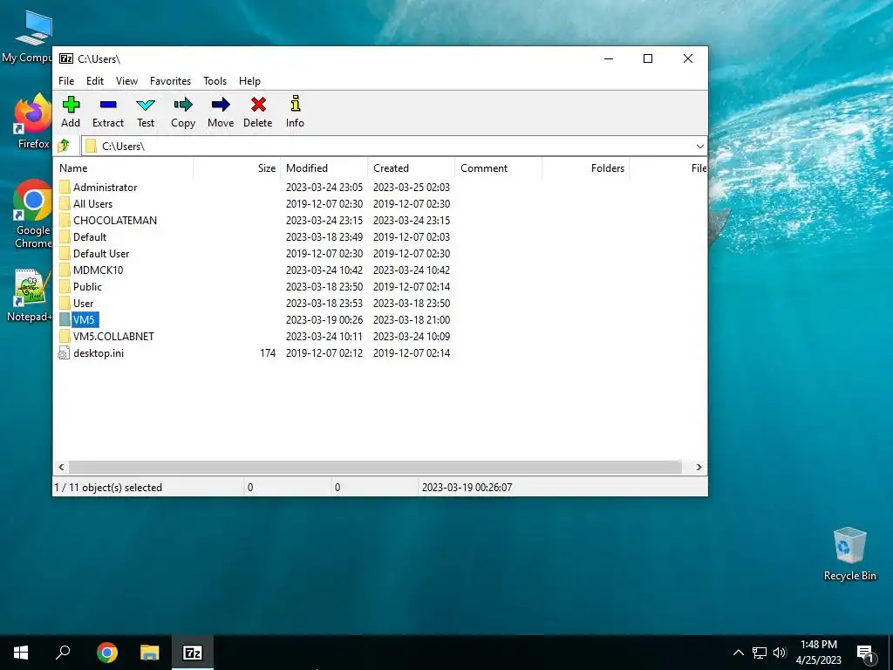The image size is (893, 670).
Task: Click the VM5.COLLABNET folder icon
Action: click(x=65, y=336)
